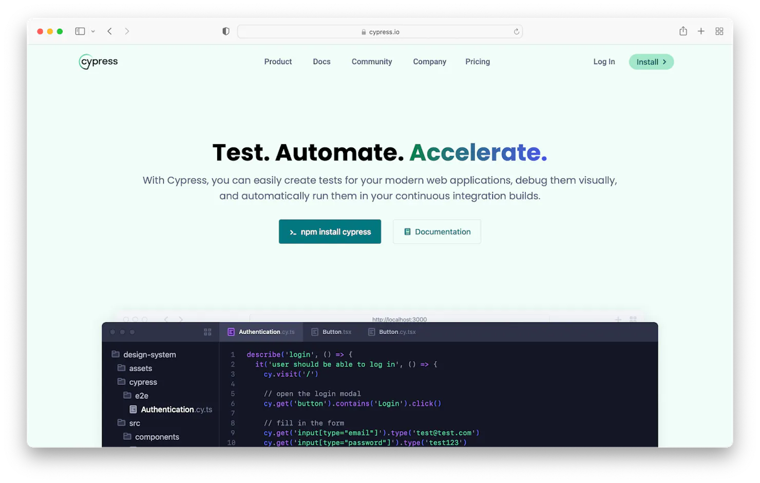The width and height of the screenshot is (760, 483).
Task: Go forward with the browser forward arrow
Action: pos(127,31)
